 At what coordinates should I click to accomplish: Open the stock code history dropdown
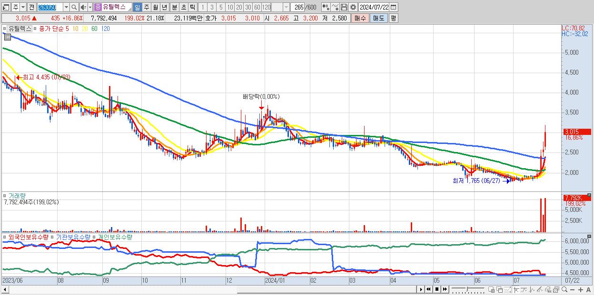point(66,7)
